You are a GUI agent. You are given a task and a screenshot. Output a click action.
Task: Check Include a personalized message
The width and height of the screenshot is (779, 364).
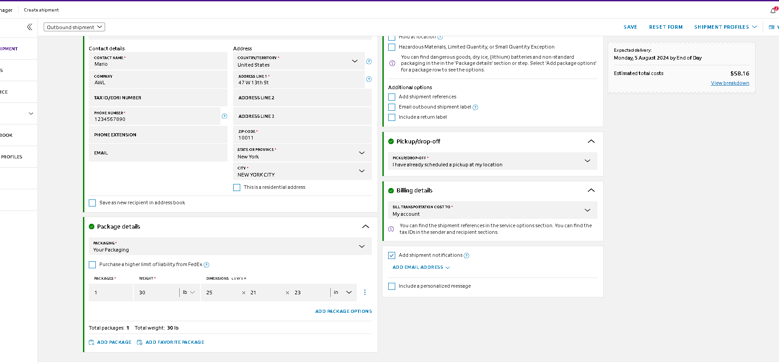[x=392, y=286]
